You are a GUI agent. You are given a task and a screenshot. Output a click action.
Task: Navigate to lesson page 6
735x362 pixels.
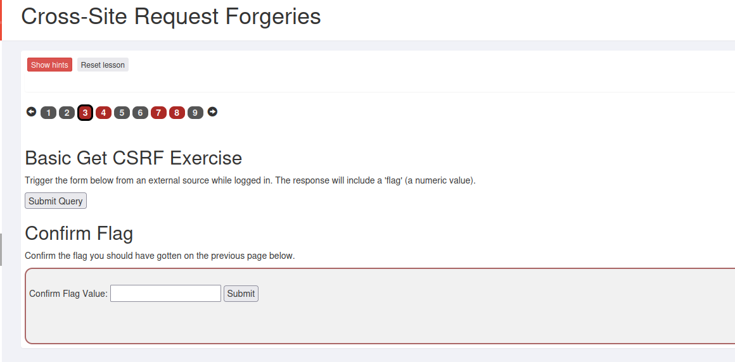click(x=140, y=113)
